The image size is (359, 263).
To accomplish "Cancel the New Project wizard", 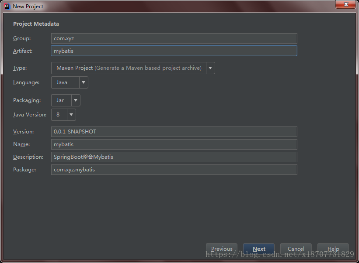I will (x=296, y=249).
